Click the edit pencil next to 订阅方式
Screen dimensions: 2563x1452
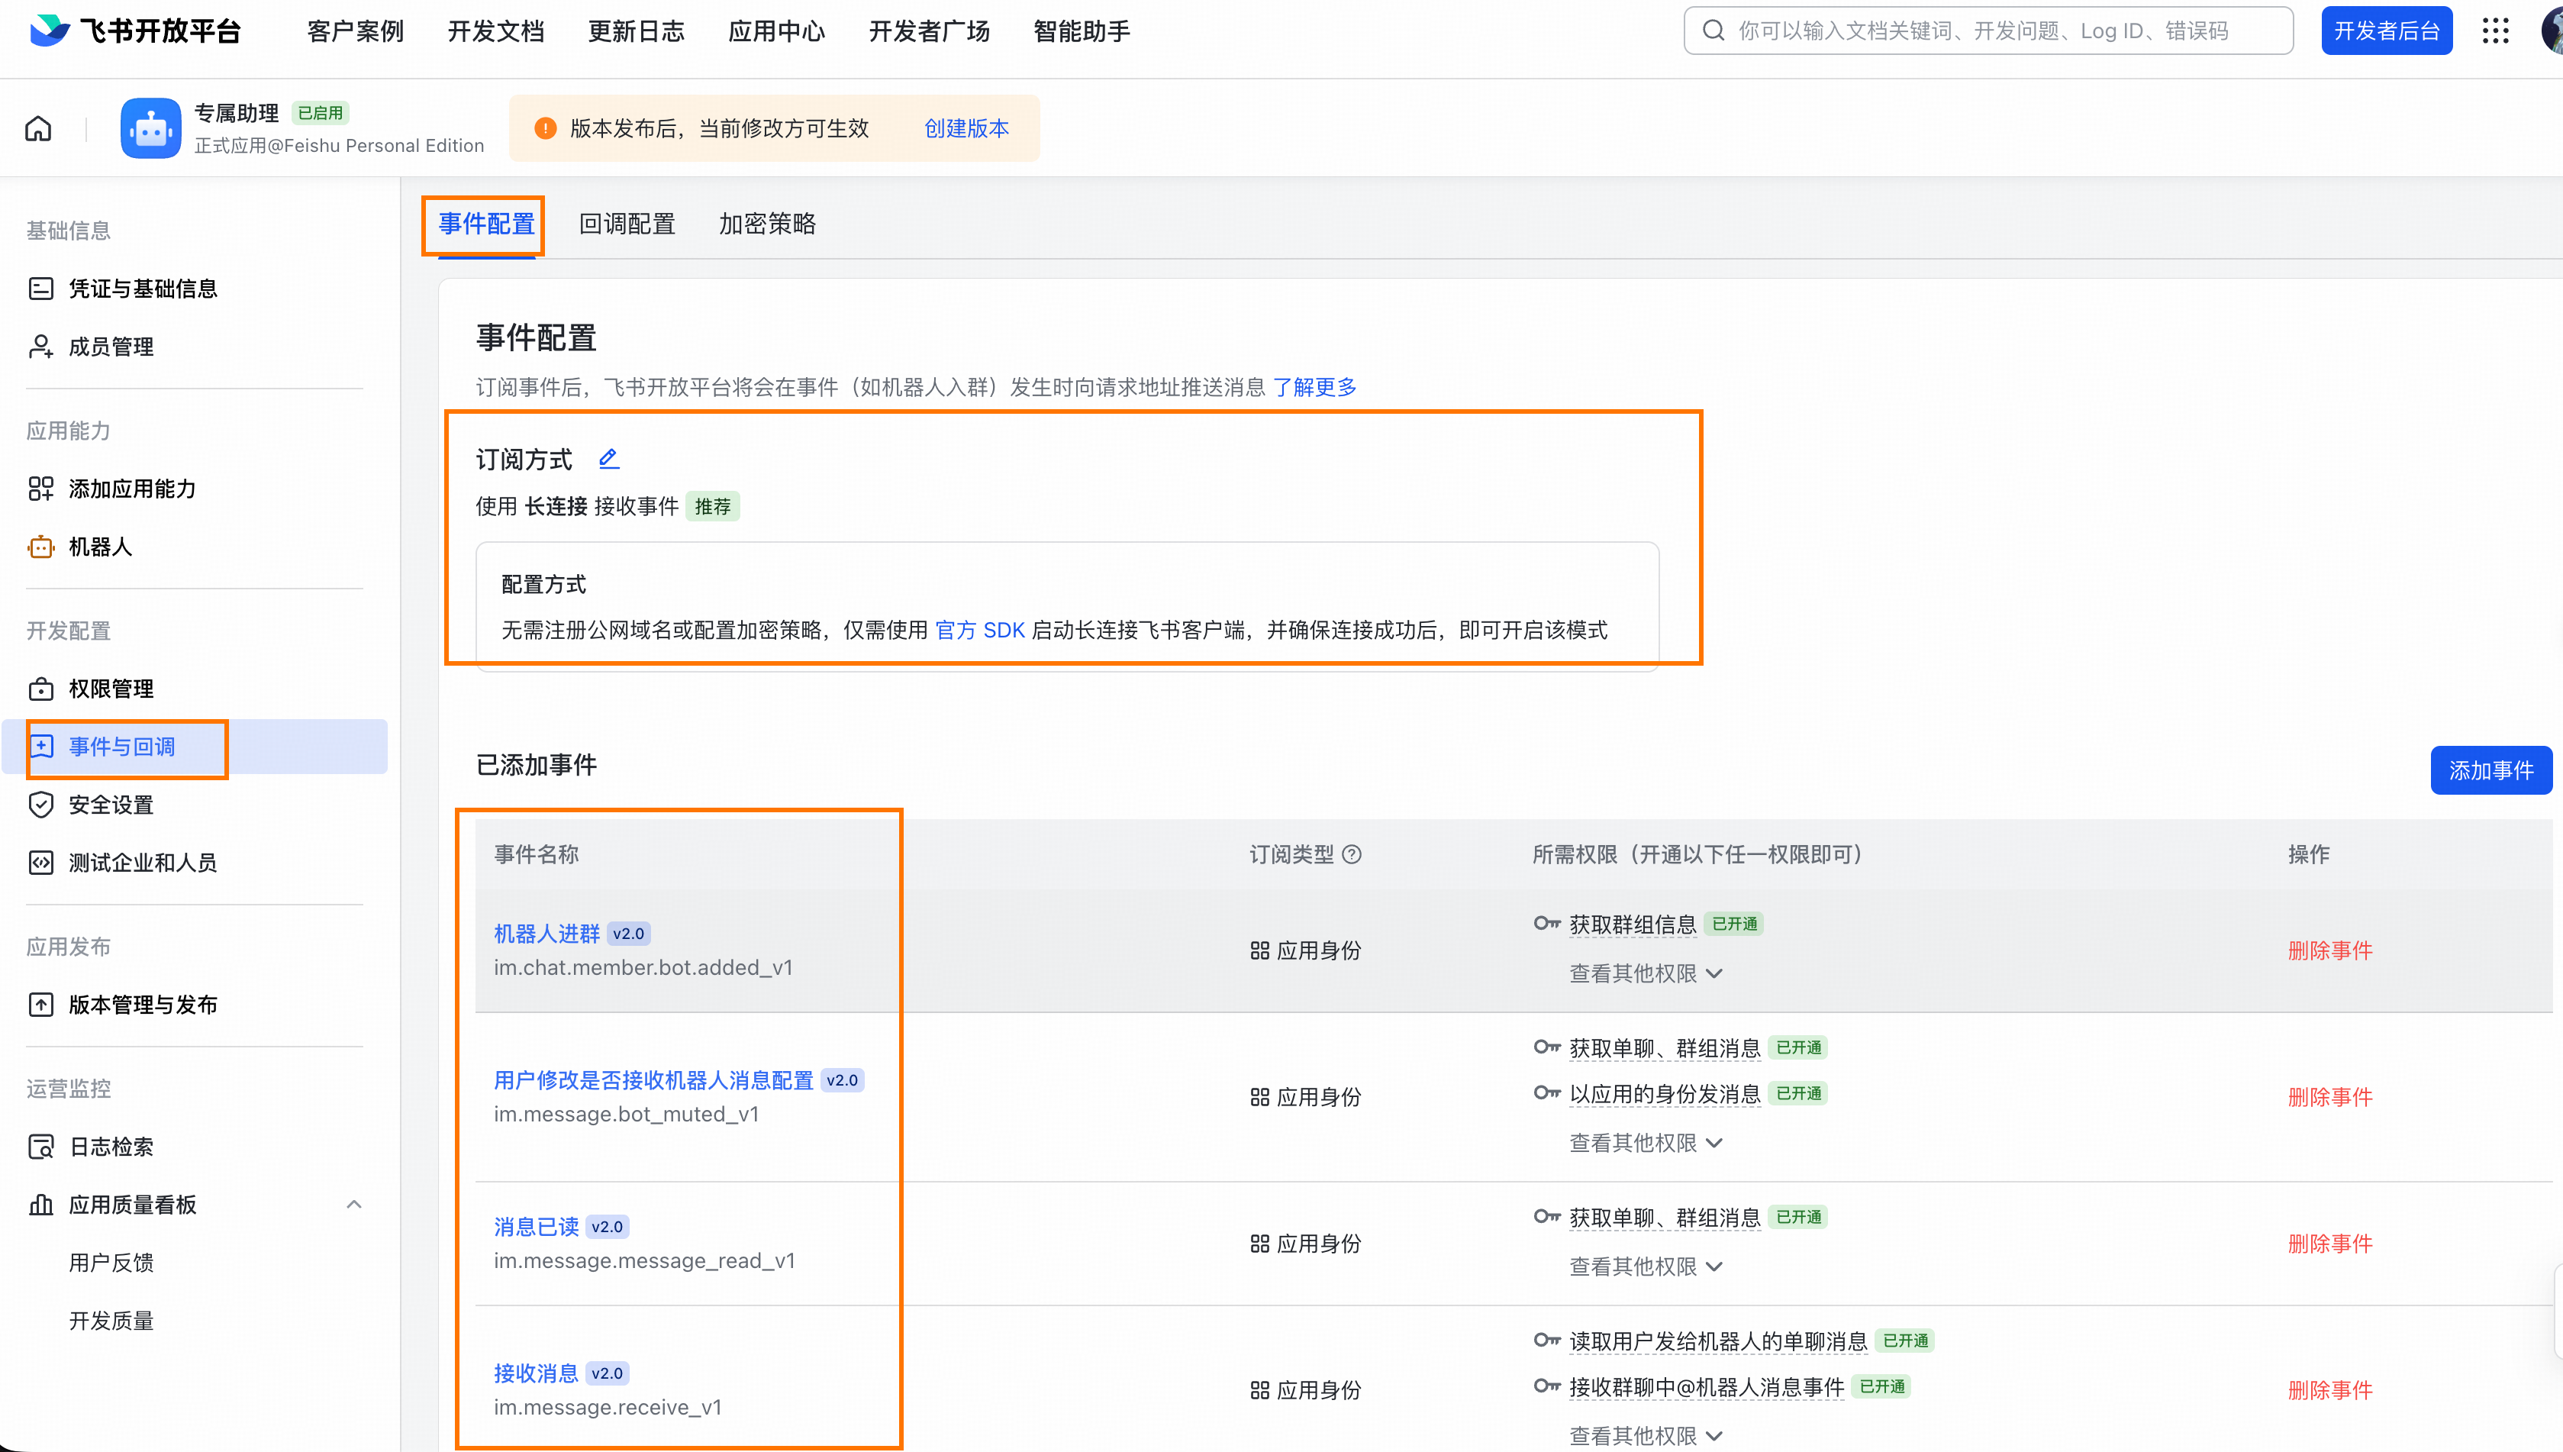608,459
